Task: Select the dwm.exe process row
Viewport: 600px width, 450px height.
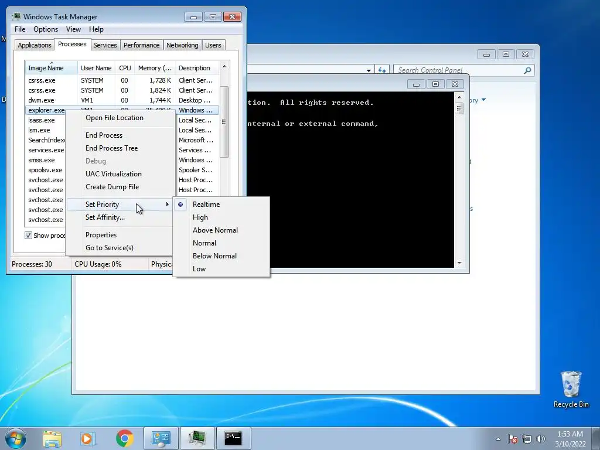Action: click(x=122, y=100)
